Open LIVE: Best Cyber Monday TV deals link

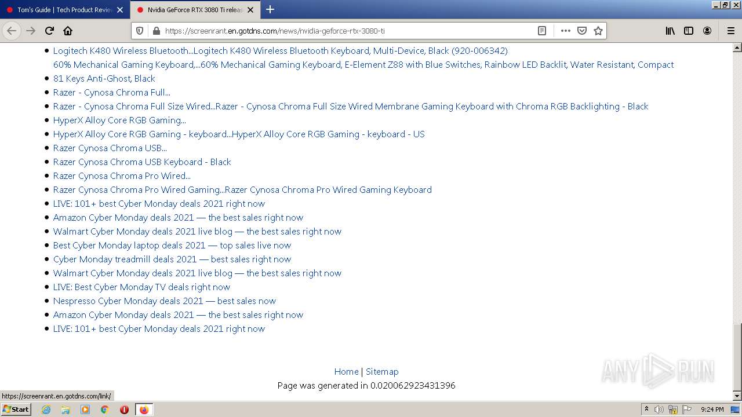pyautogui.click(x=141, y=287)
